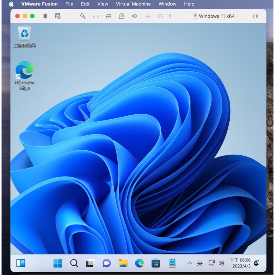
Task: Open Notepad from the Windows taskbar
Action: pos(172,263)
